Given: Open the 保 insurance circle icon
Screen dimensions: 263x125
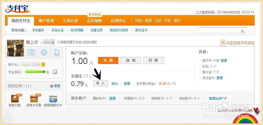Looking at the screenshot, I should [x=44, y=53].
